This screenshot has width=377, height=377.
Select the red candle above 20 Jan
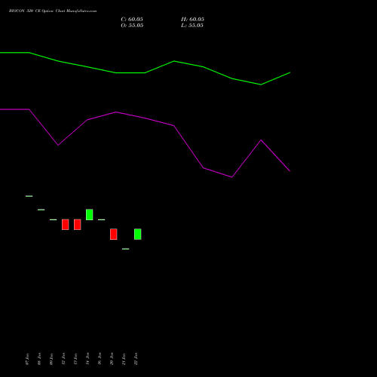tap(114, 234)
